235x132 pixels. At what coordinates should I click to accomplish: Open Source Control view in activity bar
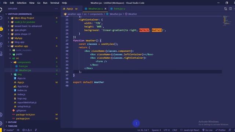click(x=1, y=27)
